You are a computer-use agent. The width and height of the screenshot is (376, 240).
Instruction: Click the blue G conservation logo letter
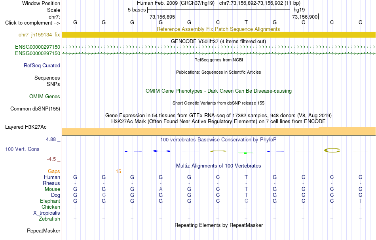[161, 151]
